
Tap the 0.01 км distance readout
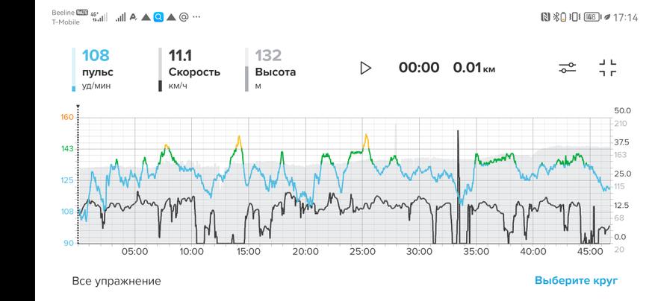point(474,68)
